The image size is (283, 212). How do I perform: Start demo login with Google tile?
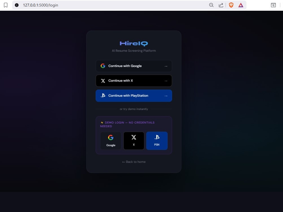pyautogui.click(x=111, y=140)
